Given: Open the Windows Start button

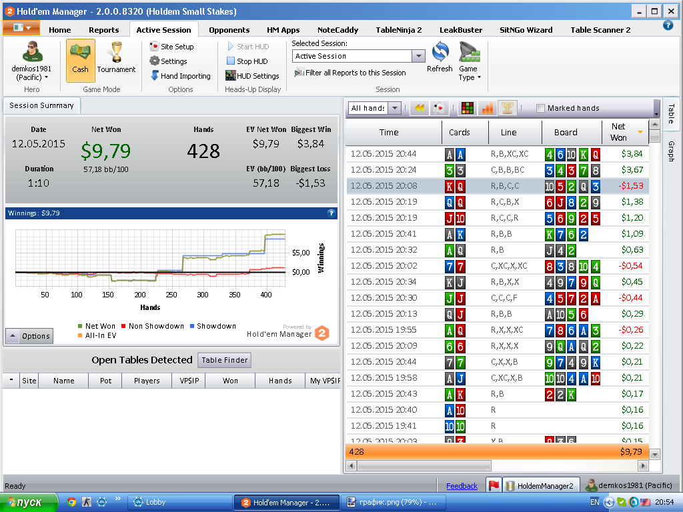Looking at the screenshot, I should tap(29, 503).
